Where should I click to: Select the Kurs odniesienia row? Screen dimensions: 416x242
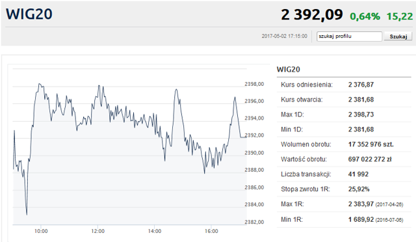point(344,85)
